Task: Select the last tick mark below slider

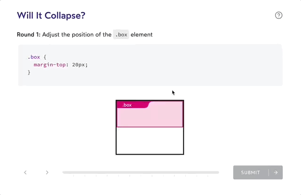Action: click(x=208, y=175)
